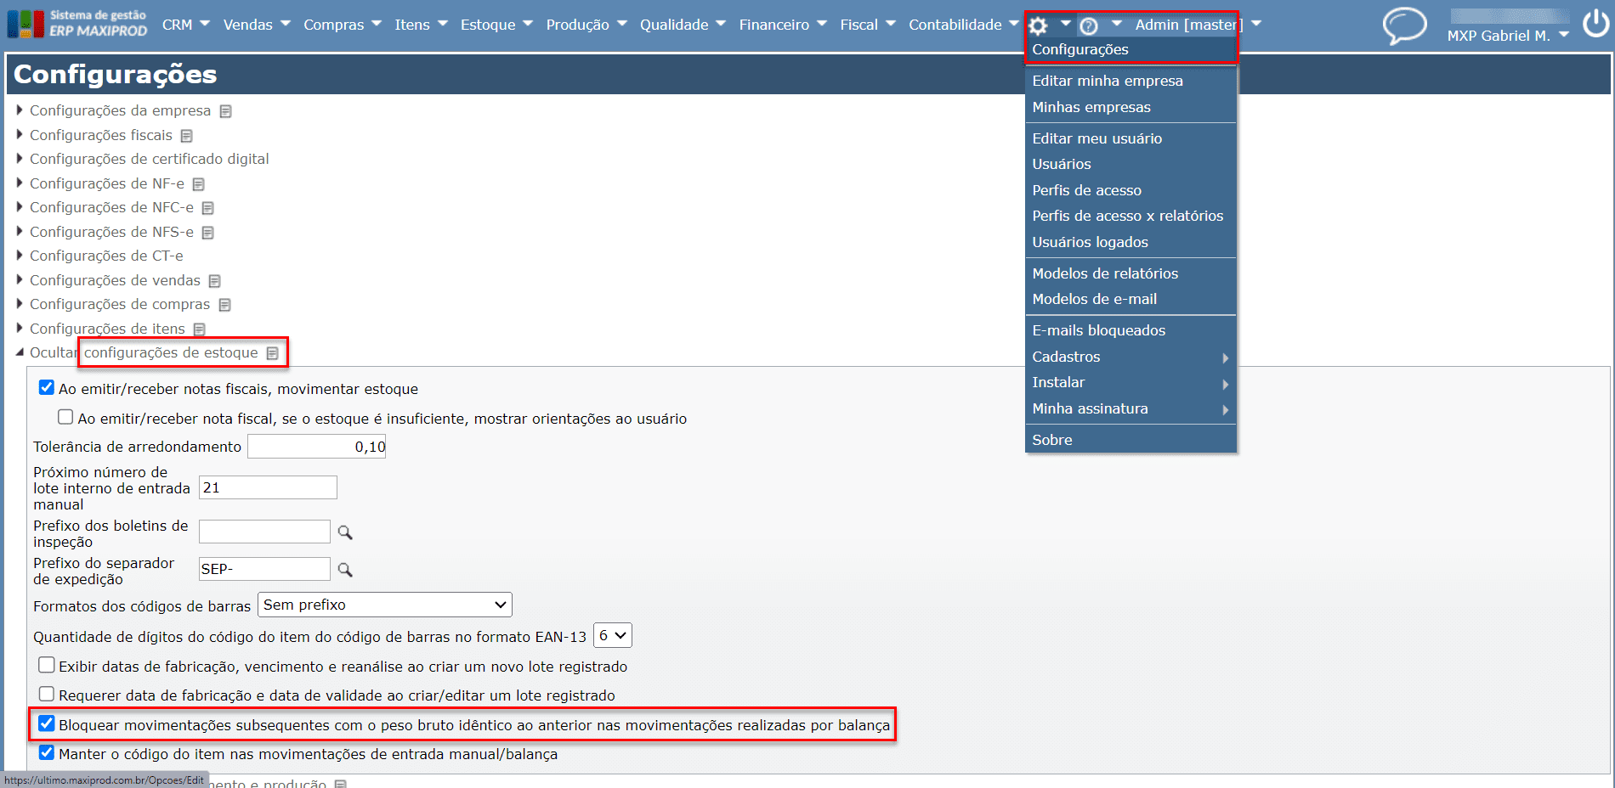Click Prefixo dos boletins de inspeção field
The width and height of the screenshot is (1615, 788).
click(x=264, y=532)
